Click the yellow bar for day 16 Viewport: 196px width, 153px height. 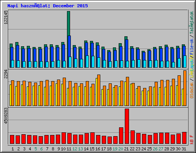click(96, 92)
